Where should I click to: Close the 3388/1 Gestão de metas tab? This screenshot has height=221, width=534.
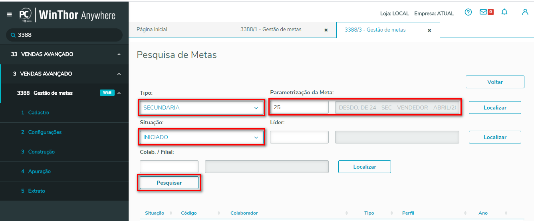pyautogui.click(x=326, y=30)
